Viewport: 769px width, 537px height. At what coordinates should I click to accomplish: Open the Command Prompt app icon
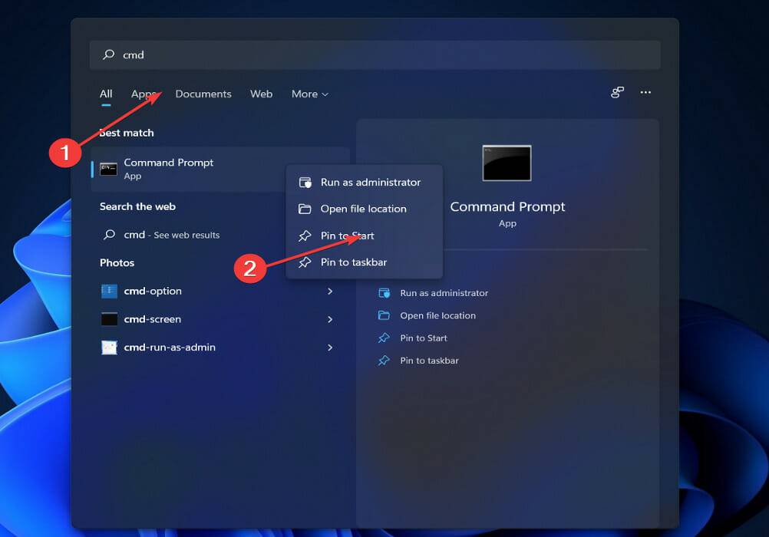click(x=108, y=168)
